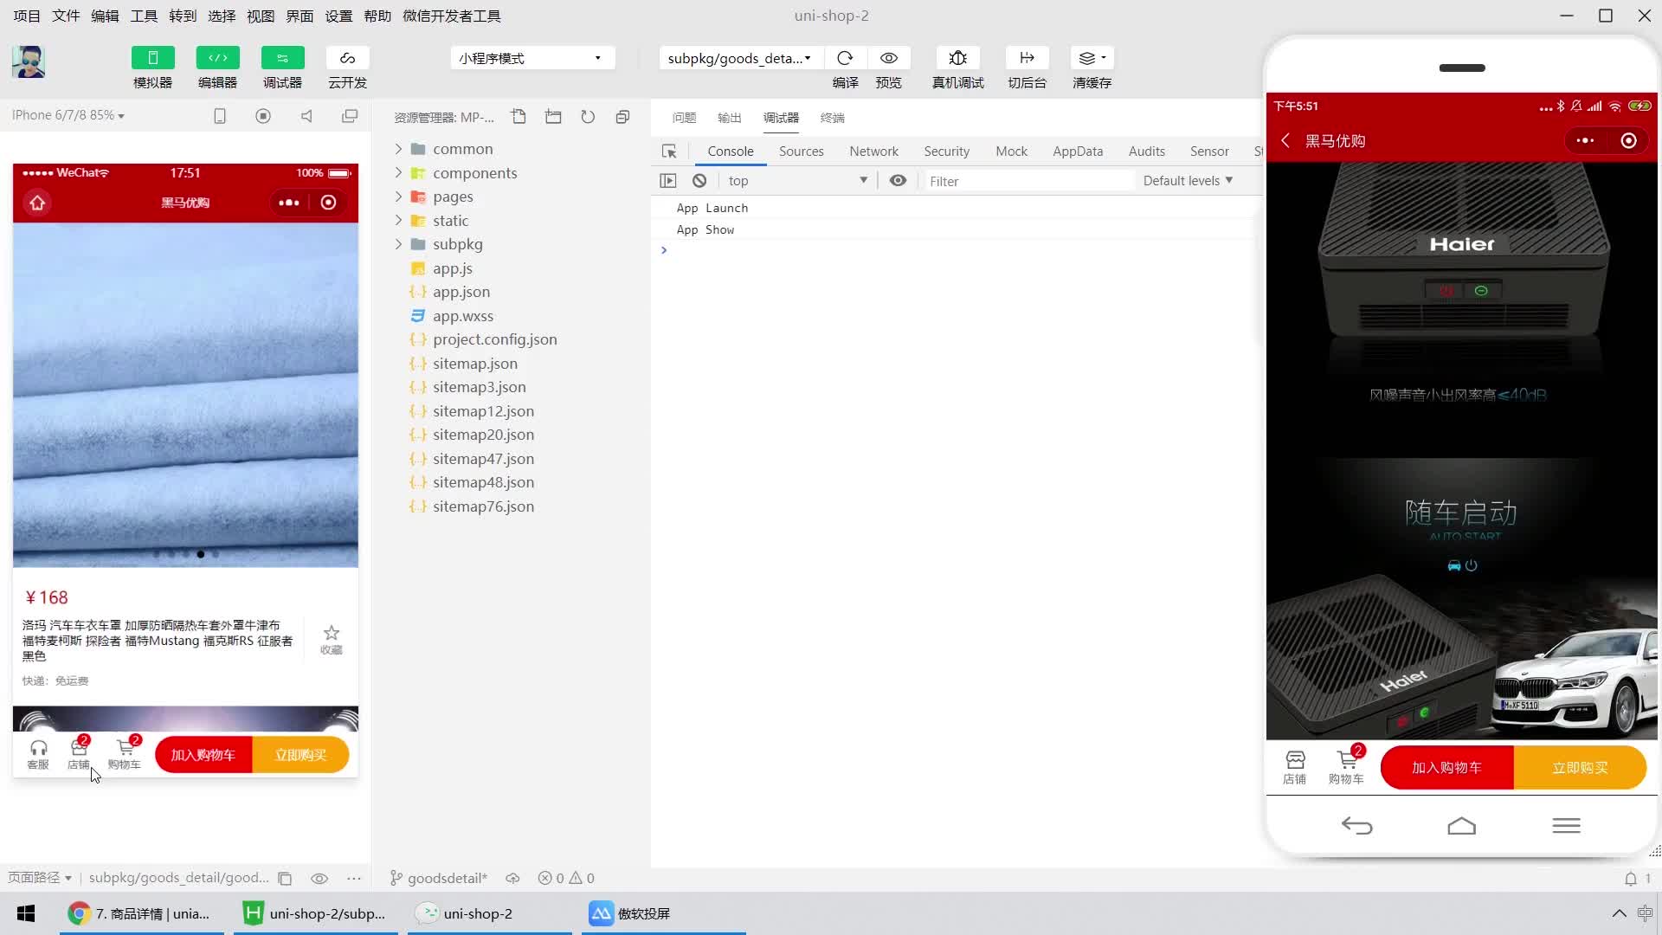This screenshot has width=1662, height=935.
Task: Click the goodsdetail* git branch
Action: pyautogui.click(x=439, y=878)
